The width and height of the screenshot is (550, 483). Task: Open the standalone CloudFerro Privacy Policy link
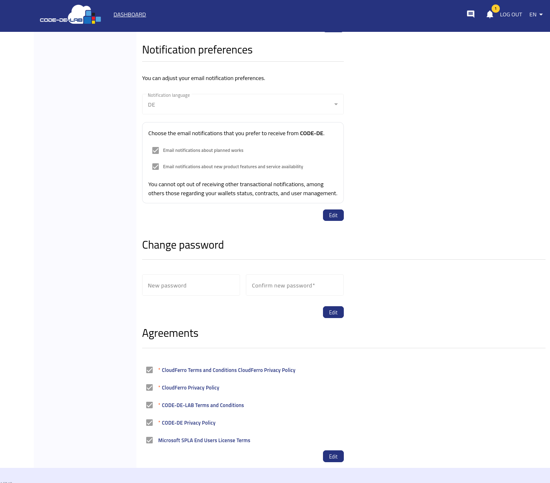pos(190,388)
